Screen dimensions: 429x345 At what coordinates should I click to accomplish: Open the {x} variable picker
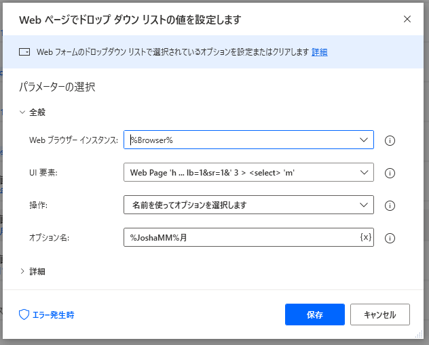pyautogui.click(x=365, y=237)
